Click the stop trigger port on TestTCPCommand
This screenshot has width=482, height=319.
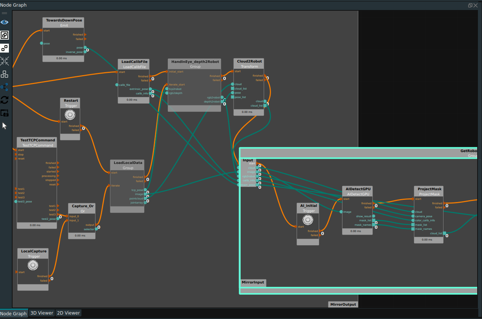(16, 154)
